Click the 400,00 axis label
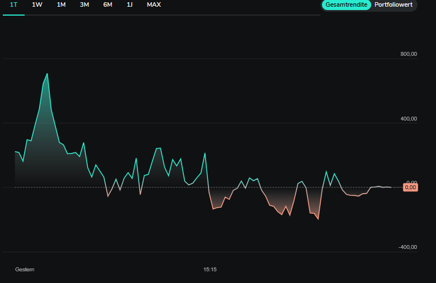Screen dimensions: 436x283 click(x=409, y=119)
